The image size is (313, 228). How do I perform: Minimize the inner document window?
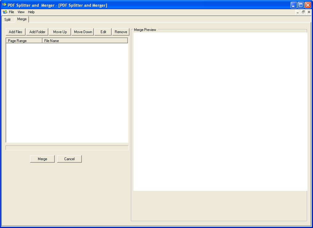pyautogui.click(x=298, y=12)
